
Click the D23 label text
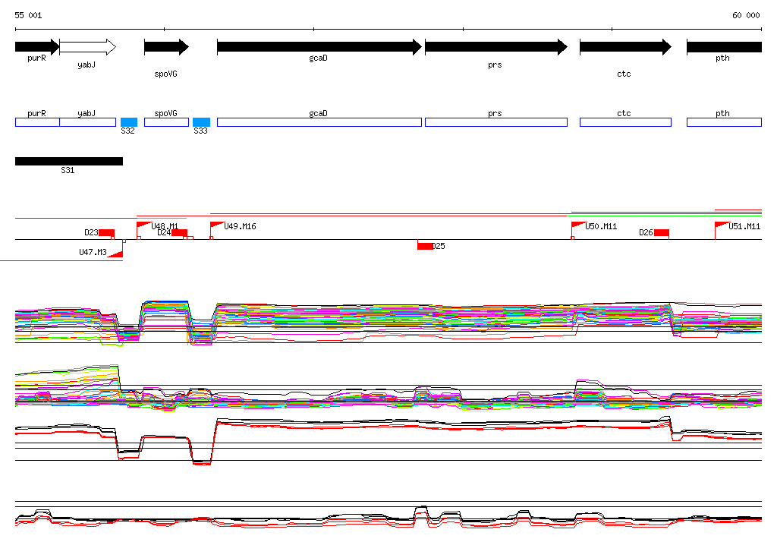(x=91, y=232)
